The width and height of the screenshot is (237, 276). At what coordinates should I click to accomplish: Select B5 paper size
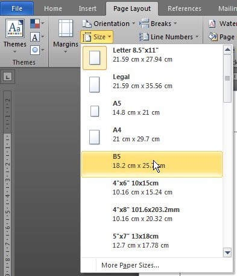(152, 164)
